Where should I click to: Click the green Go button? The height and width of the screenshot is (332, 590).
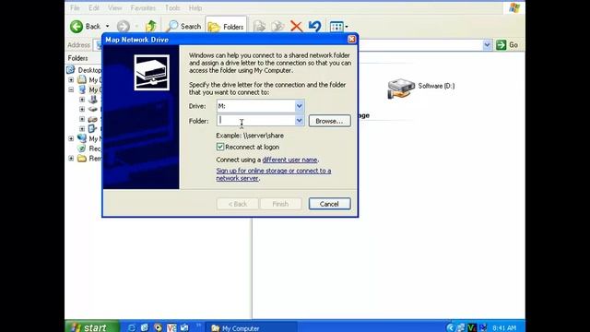pos(507,45)
